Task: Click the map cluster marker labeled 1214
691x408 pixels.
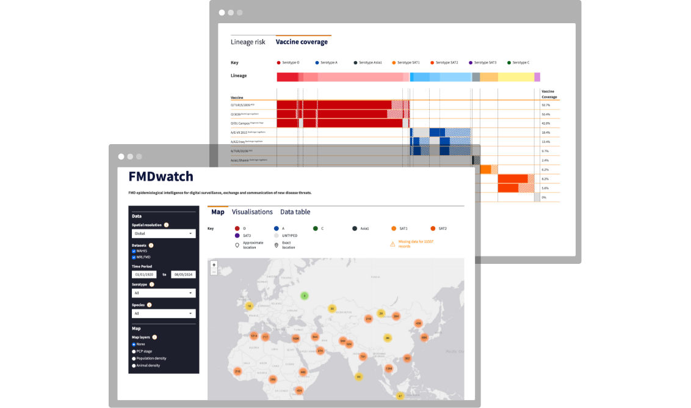Action: [x=254, y=336]
